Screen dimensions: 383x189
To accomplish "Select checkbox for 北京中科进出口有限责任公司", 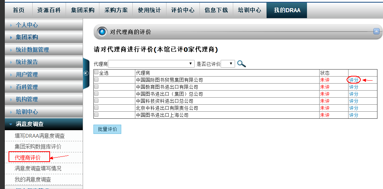I will coord(96,108).
